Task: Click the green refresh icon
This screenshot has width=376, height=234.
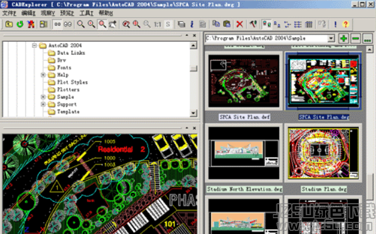Action: point(20,24)
